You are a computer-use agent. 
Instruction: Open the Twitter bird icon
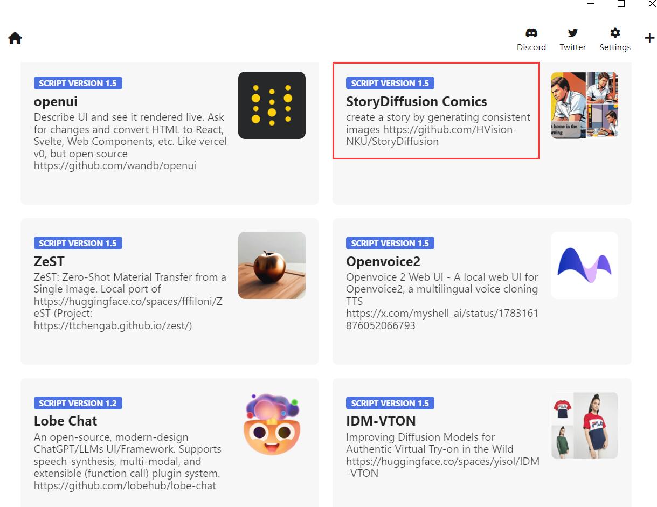click(x=572, y=33)
